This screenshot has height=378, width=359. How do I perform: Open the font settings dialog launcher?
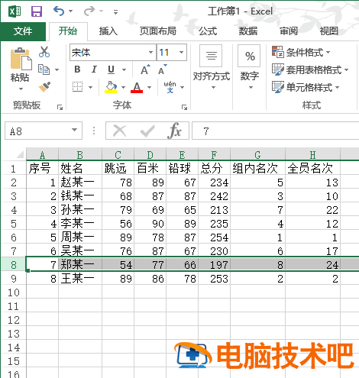click(x=184, y=108)
